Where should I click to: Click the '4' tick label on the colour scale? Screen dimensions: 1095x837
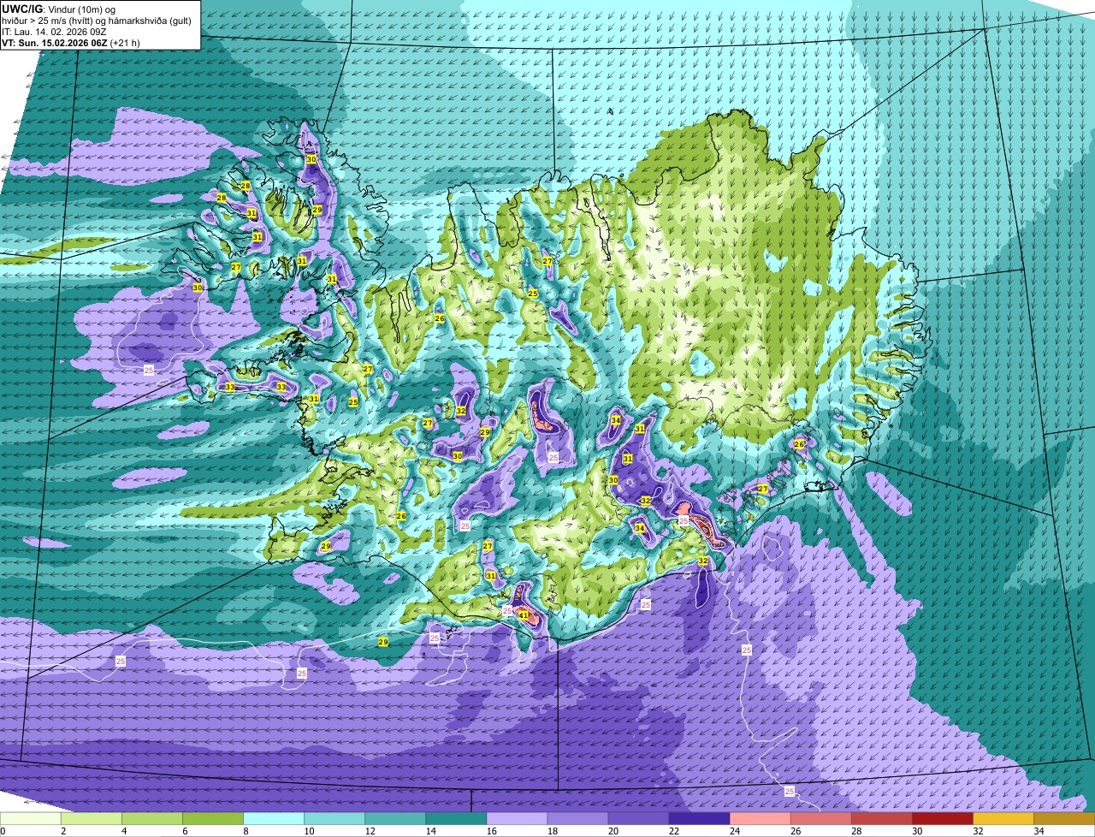[124, 831]
